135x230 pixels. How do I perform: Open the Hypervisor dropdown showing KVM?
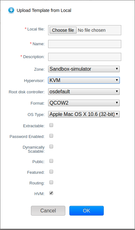84,80
